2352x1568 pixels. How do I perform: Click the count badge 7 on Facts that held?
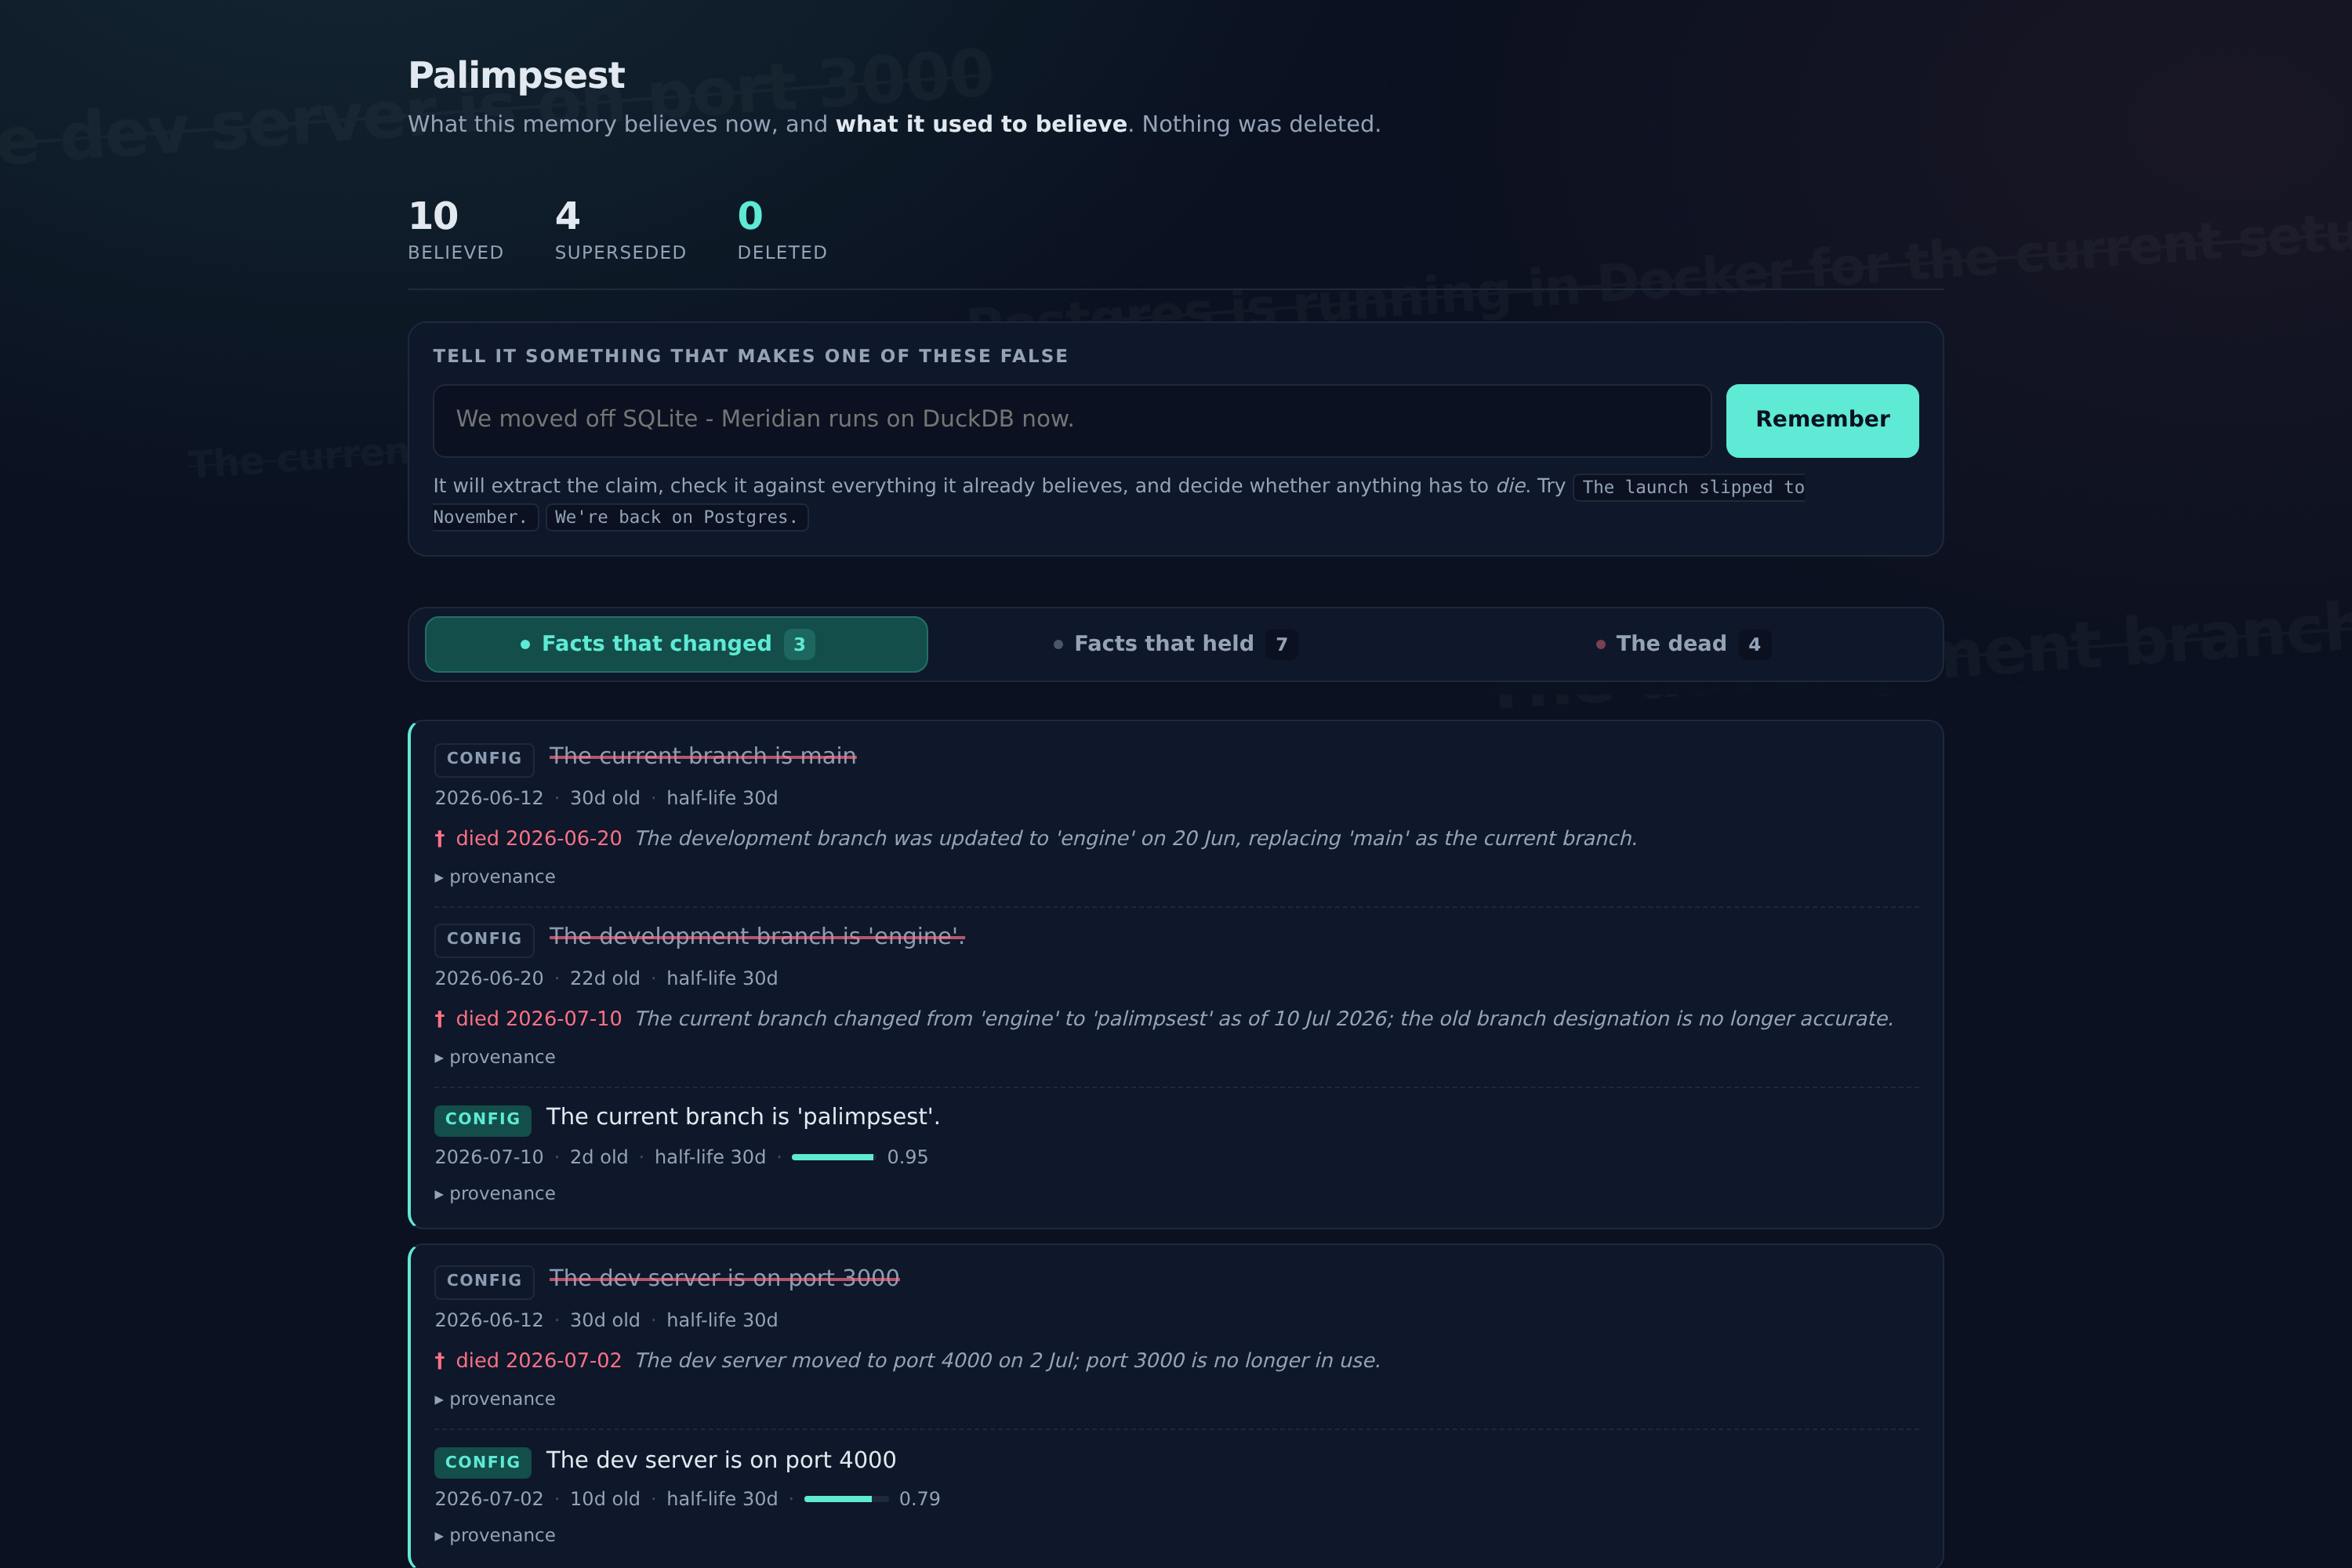[1281, 644]
